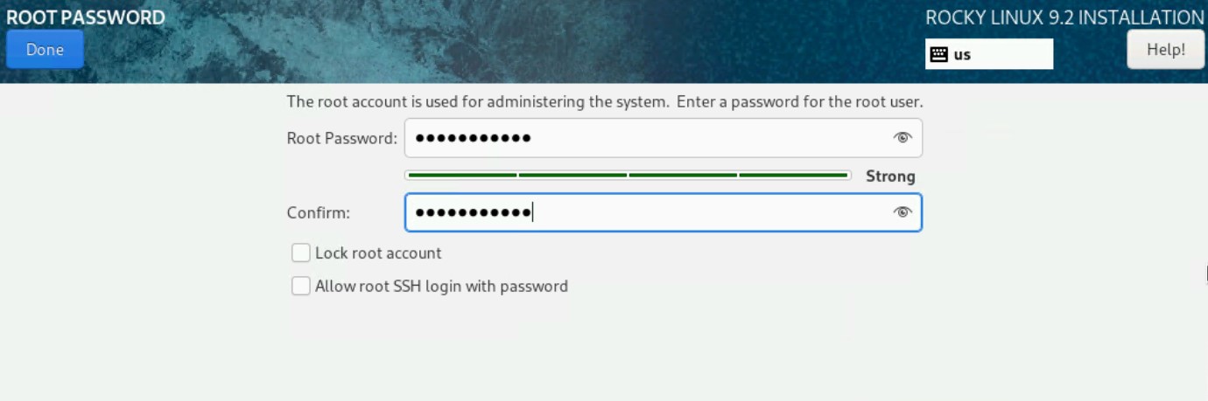Click the ROOT PASSWORD page title
The image size is (1208, 401).
pyautogui.click(x=86, y=17)
